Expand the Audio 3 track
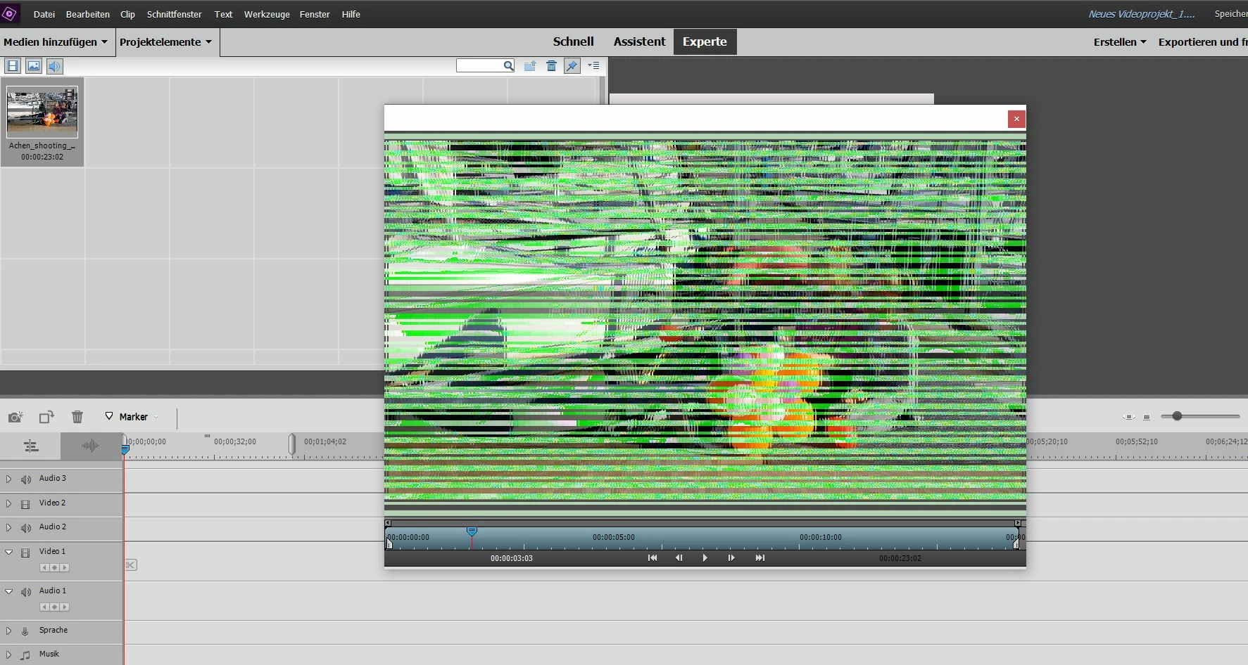The height and width of the screenshot is (665, 1248). click(8, 479)
